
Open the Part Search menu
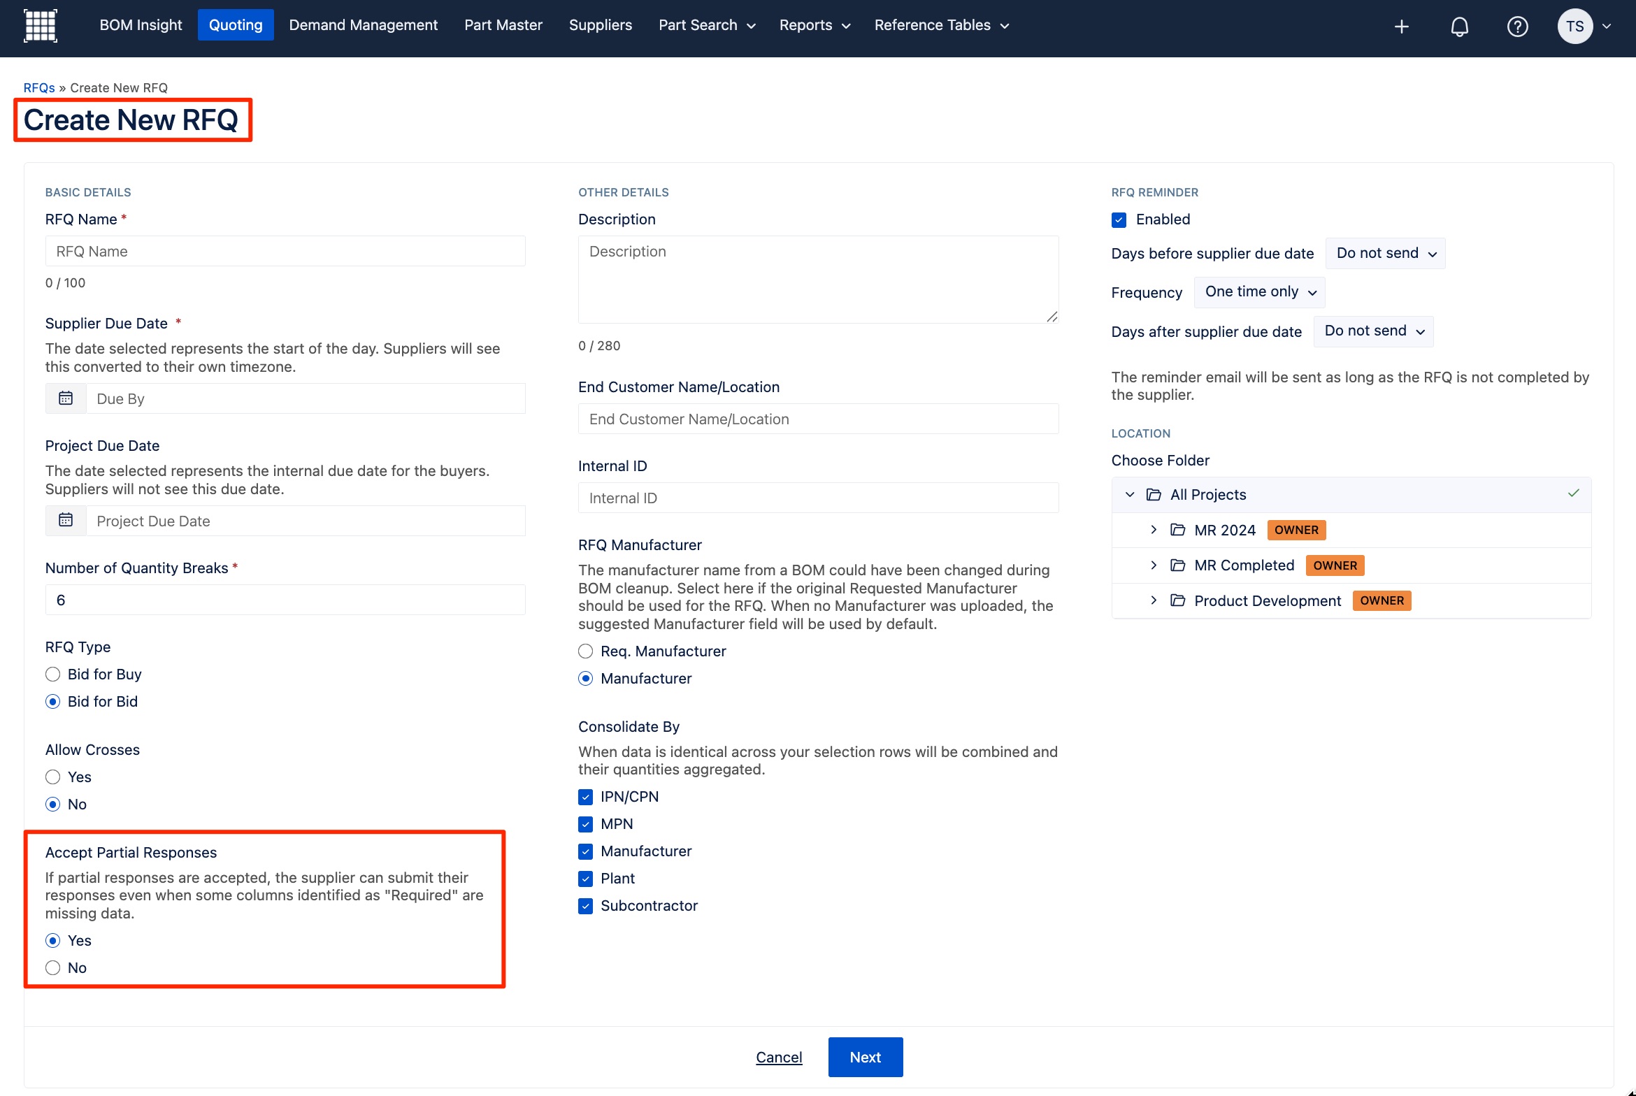[x=706, y=25]
